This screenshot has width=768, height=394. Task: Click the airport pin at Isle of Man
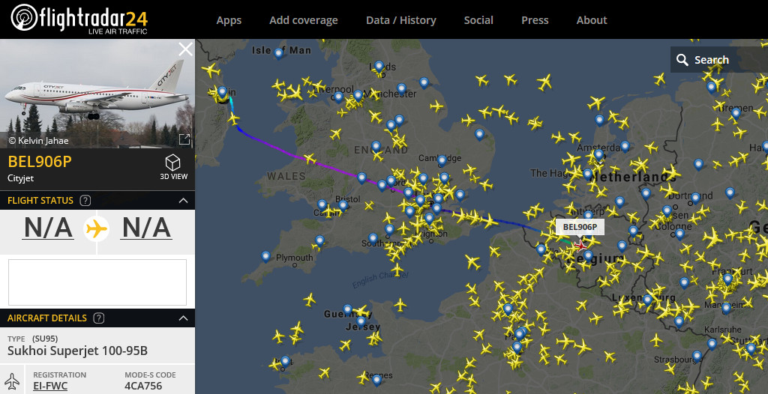[x=279, y=53]
